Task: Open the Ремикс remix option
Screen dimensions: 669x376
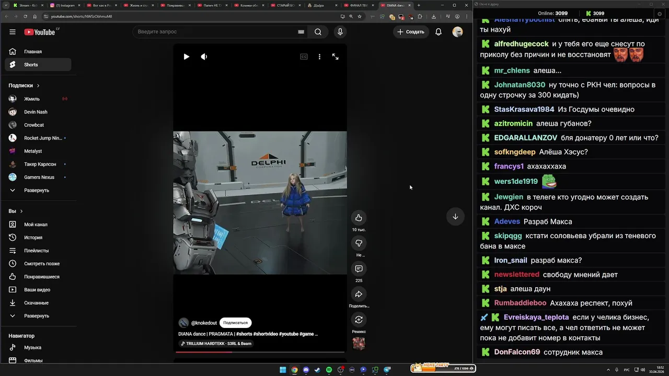Action: click(359, 320)
